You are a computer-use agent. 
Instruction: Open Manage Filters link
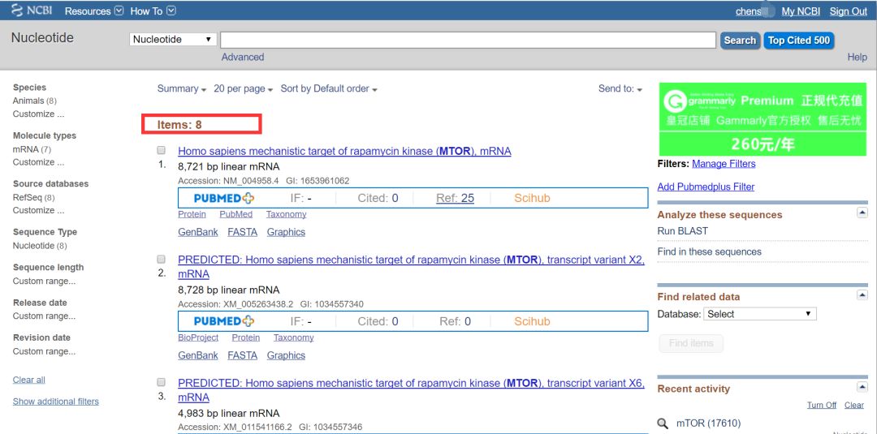[x=724, y=164]
